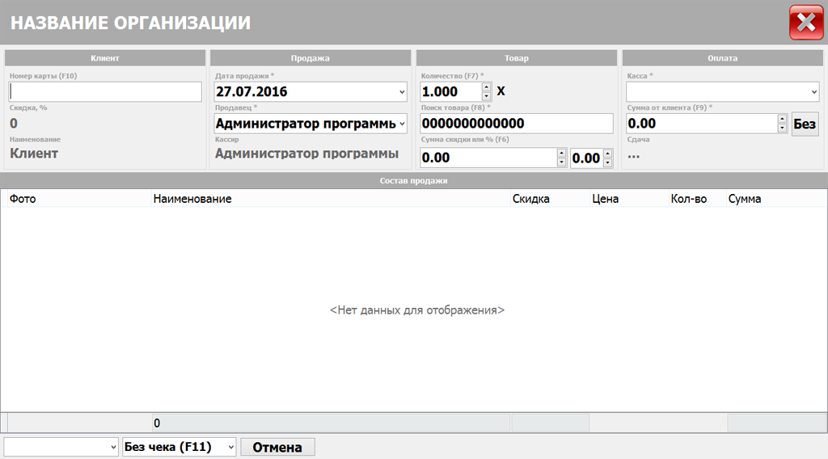Increase discount sum with up arrow

click(x=561, y=153)
